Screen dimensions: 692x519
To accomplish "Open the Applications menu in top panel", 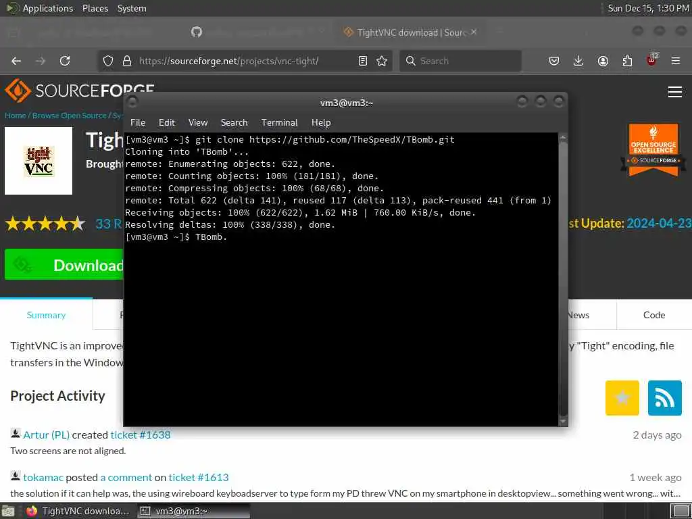I will coord(48,8).
